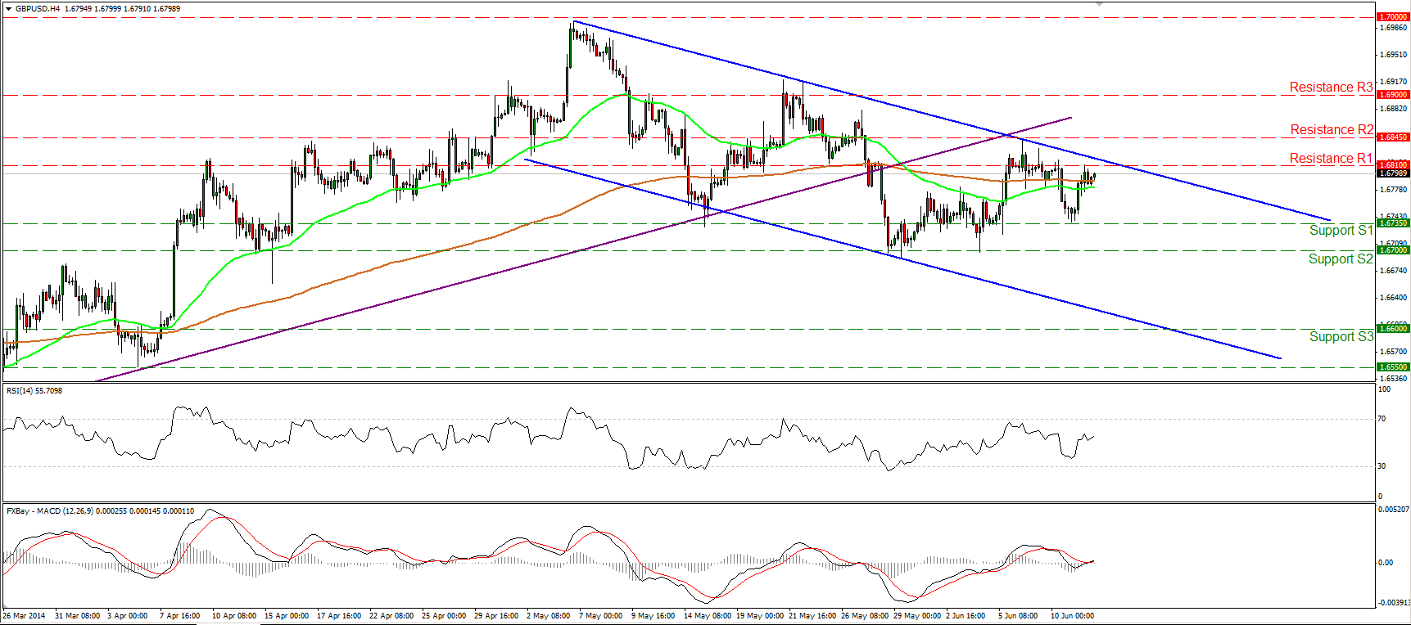This screenshot has height=625, width=1411.
Task: Click the RSI scale value 30
Action: tap(1382, 466)
